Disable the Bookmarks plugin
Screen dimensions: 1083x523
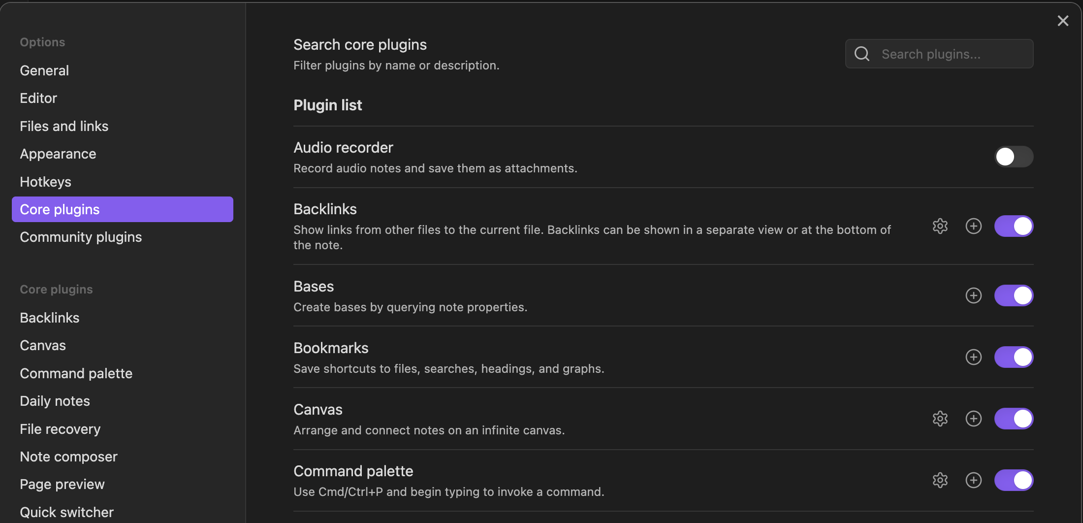(1013, 357)
